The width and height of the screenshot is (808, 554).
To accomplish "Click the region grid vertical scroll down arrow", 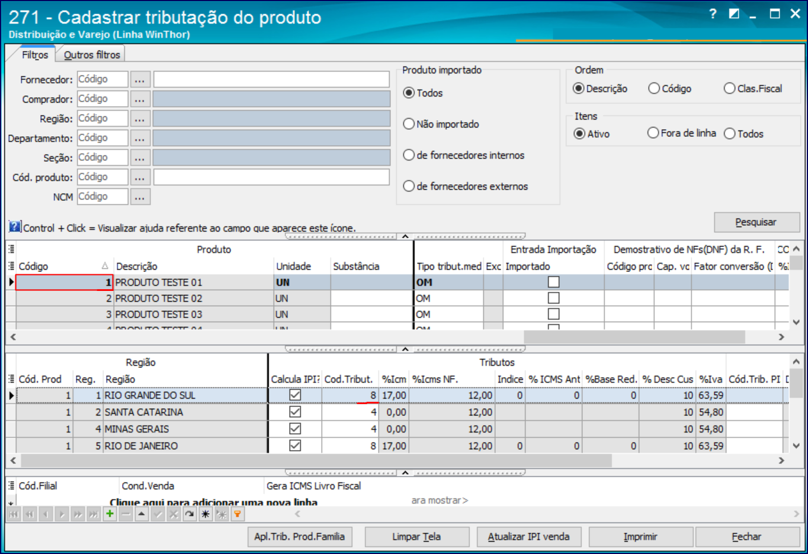I will [796, 446].
